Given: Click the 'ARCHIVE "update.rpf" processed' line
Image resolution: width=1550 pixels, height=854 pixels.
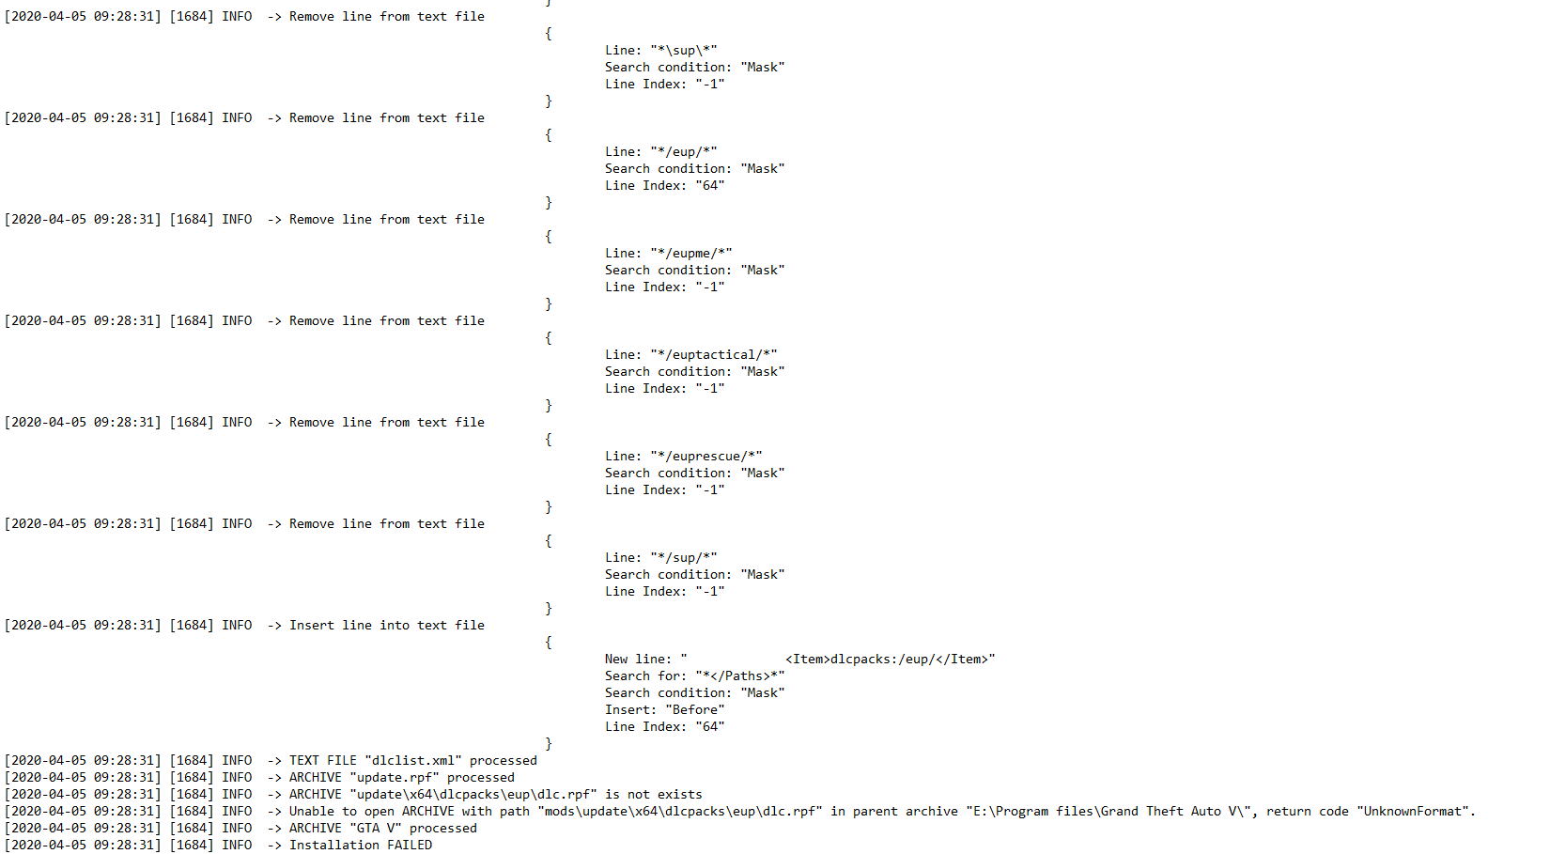Looking at the screenshot, I should 260,777.
